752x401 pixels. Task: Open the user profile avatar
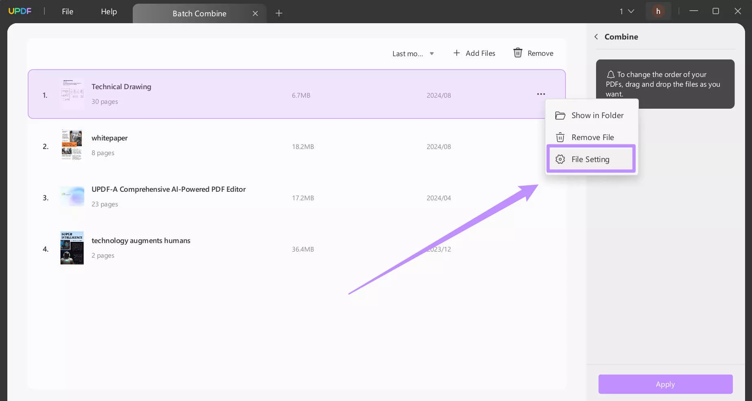[x=658, y=11]
